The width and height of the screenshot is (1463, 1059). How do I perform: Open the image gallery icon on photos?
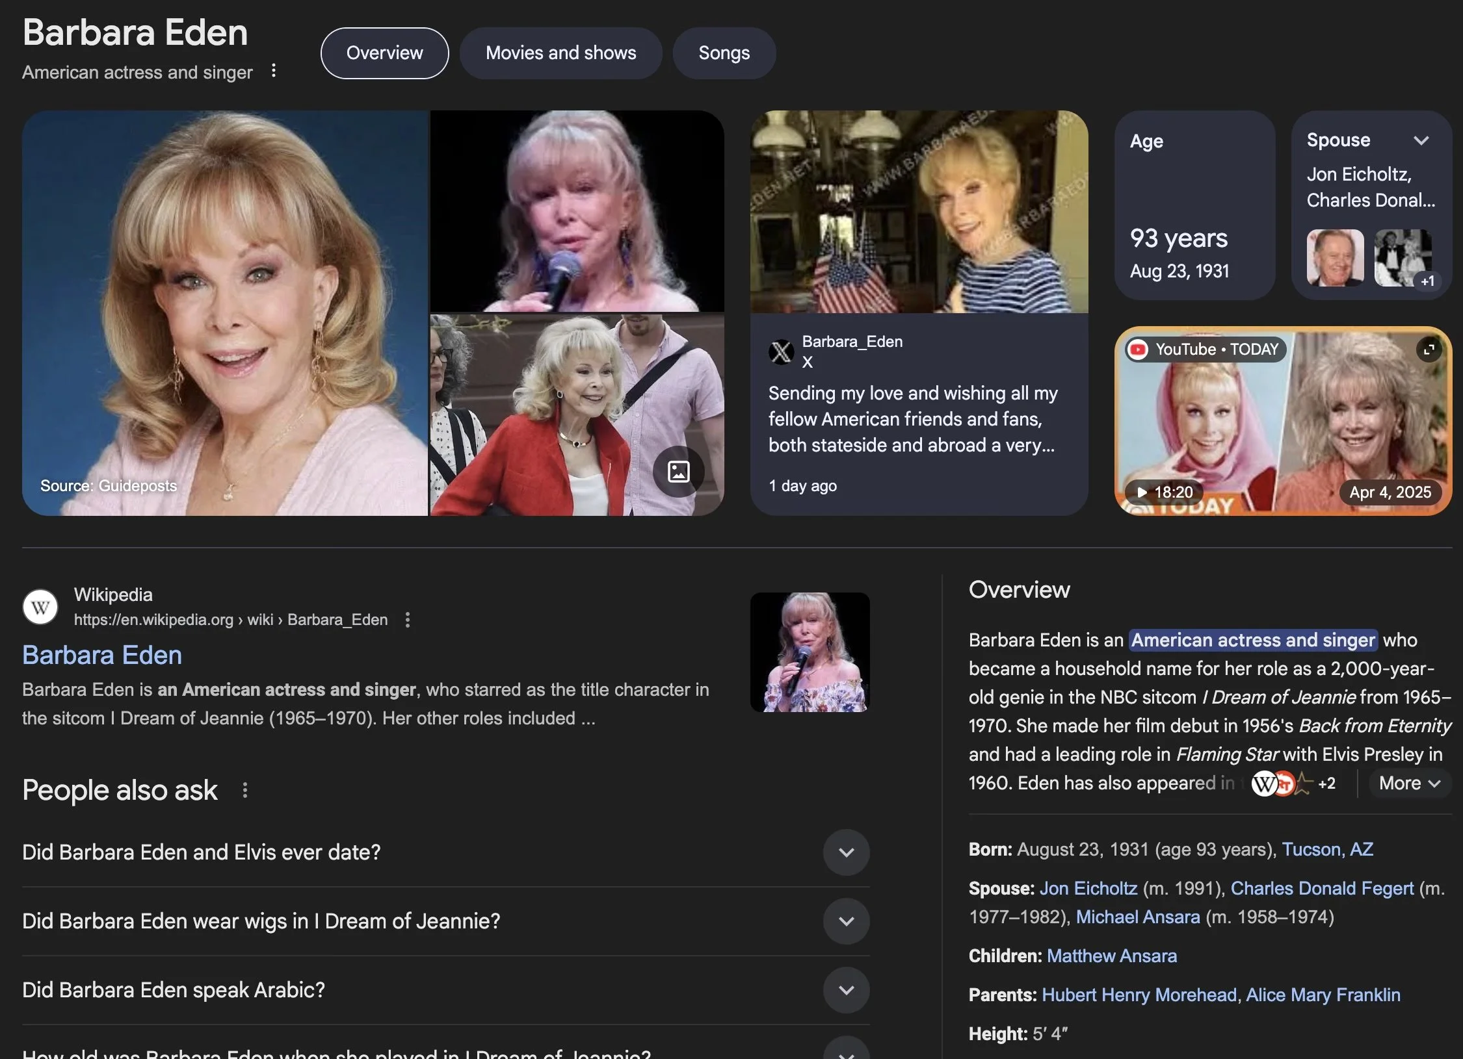tap(678, 472)
